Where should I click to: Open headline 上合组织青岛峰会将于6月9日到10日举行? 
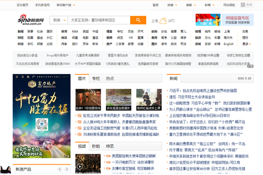199,116
